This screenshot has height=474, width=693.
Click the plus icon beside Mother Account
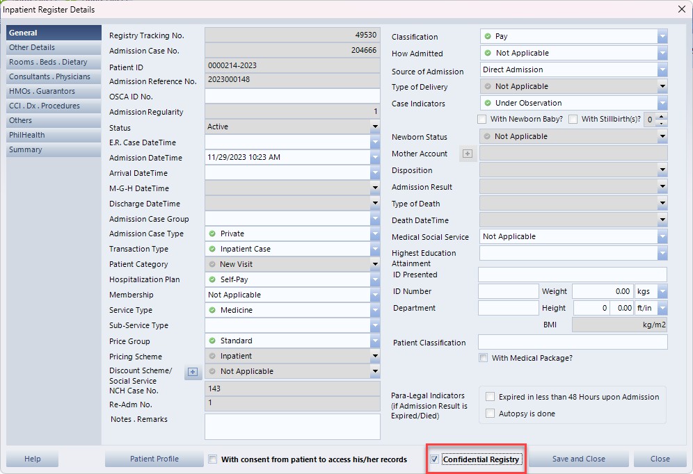tap(468, 154)
